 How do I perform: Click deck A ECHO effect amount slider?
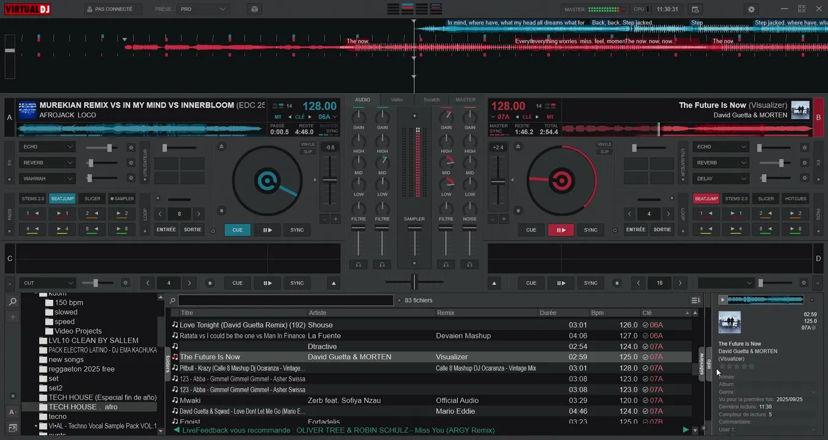click(101, 148)
